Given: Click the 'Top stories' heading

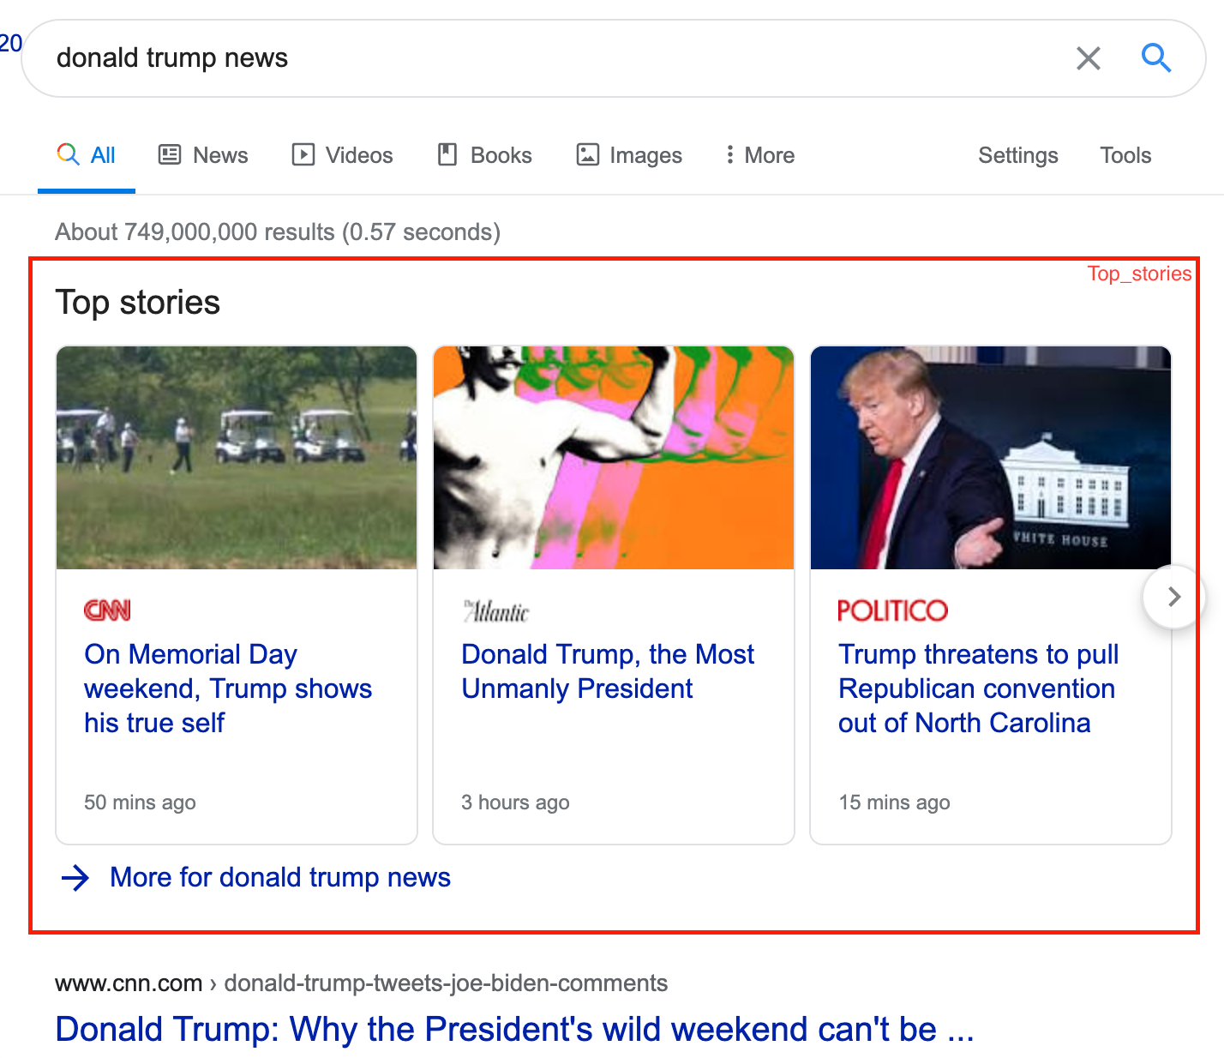Looking at the screenshot, I should pos(138,303).
